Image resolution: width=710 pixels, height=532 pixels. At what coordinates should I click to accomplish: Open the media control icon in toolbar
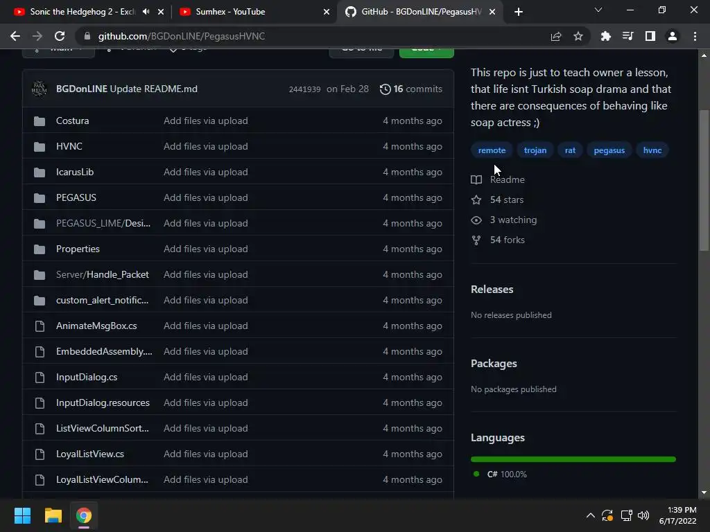(x=628, y=36)
